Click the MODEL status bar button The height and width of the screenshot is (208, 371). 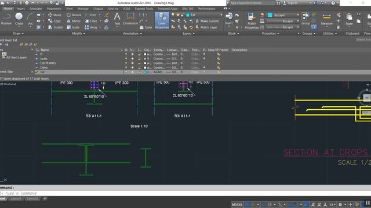[237, 205]
